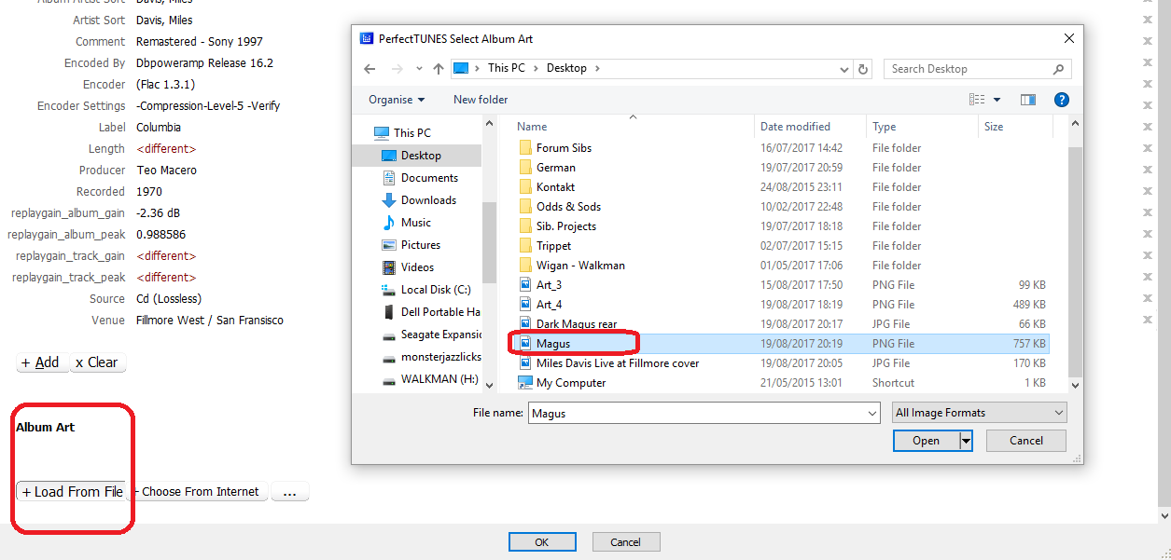Remove the Venue tag with x

pos(1147,321)
